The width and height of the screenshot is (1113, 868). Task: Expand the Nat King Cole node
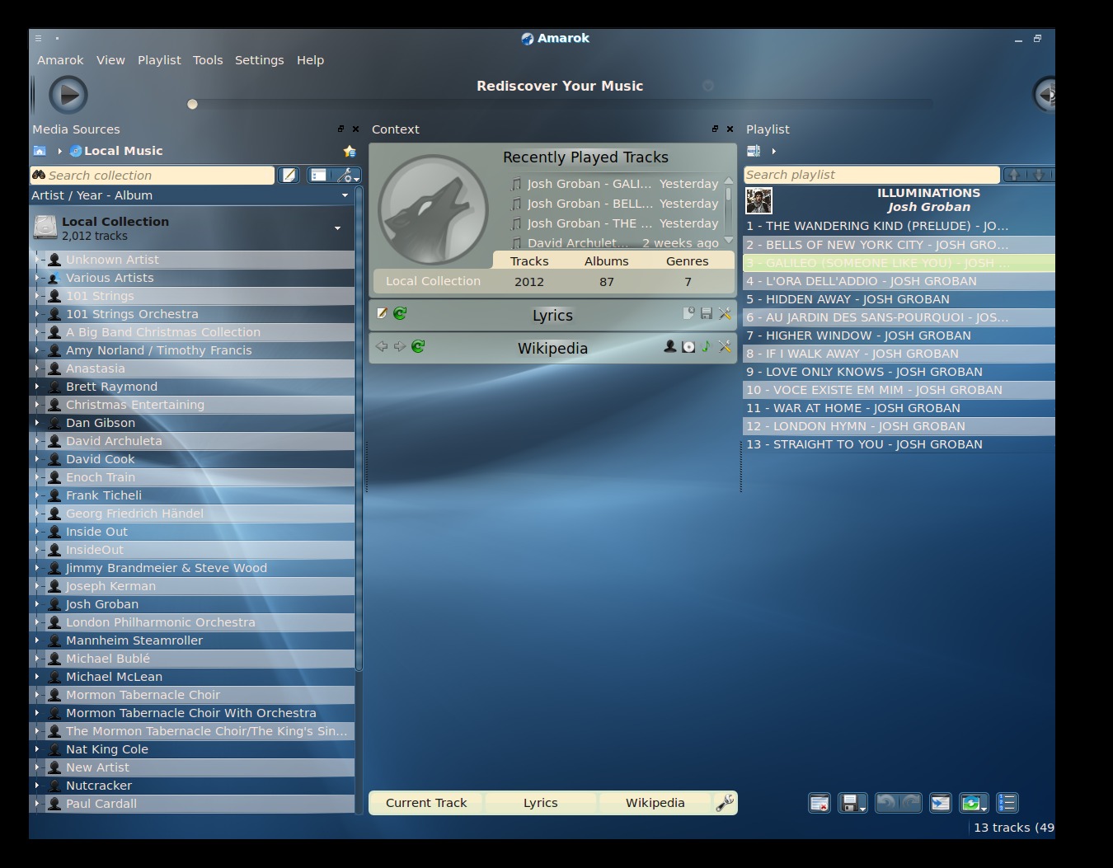tap(37, 749)
